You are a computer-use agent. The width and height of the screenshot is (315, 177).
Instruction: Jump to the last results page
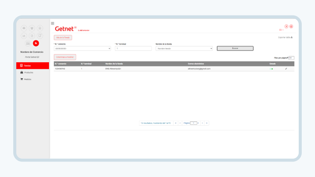click(207, 123)
